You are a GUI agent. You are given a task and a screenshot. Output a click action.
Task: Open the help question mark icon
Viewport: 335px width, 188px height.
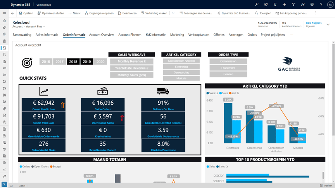[x=321, y=5]
